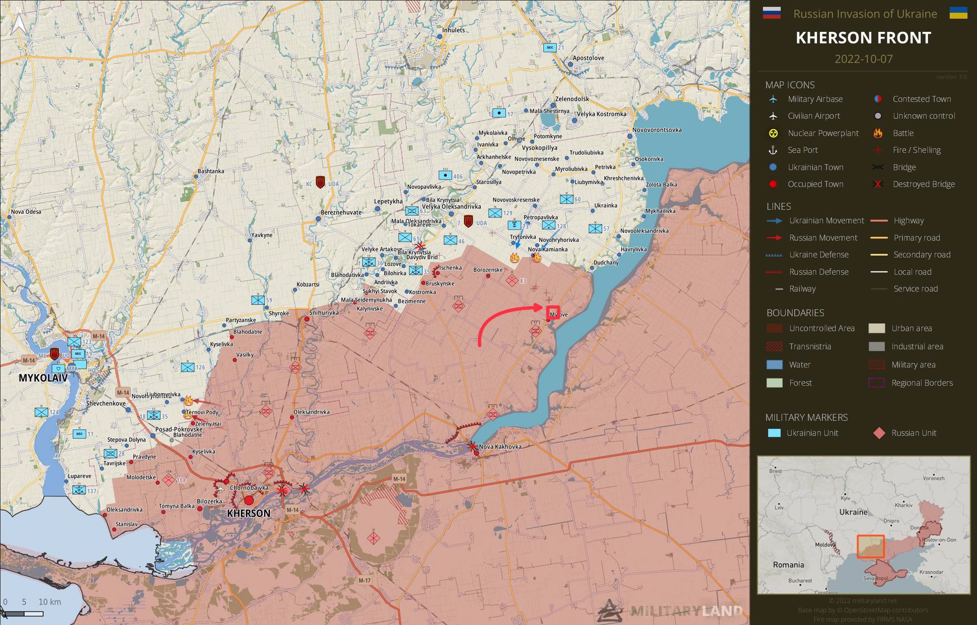Click the Nuclear Powerplant legend icon
The width and height of the screenshot is (977, 625).
[x=773, y=133]
